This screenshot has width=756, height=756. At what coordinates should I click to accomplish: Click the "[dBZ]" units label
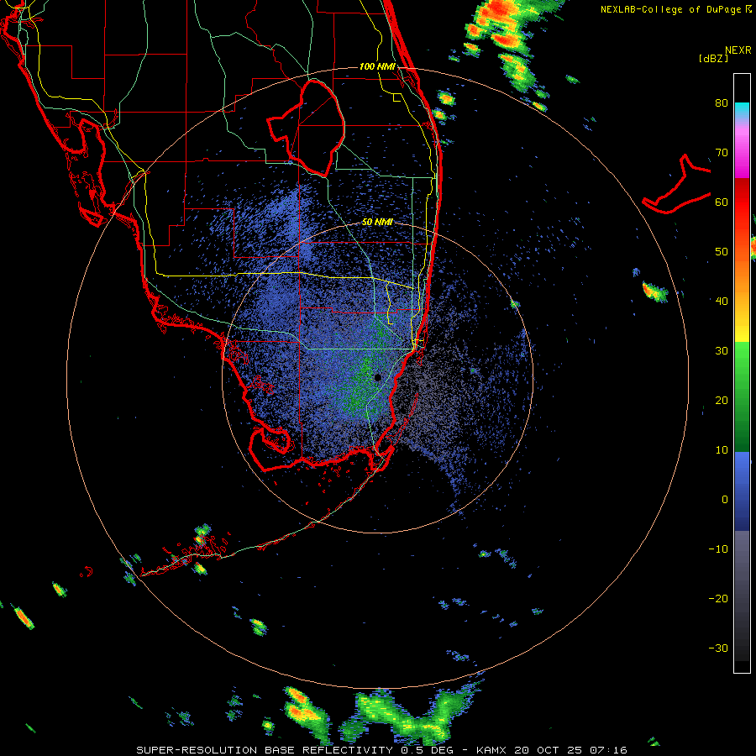coord(713,58)
